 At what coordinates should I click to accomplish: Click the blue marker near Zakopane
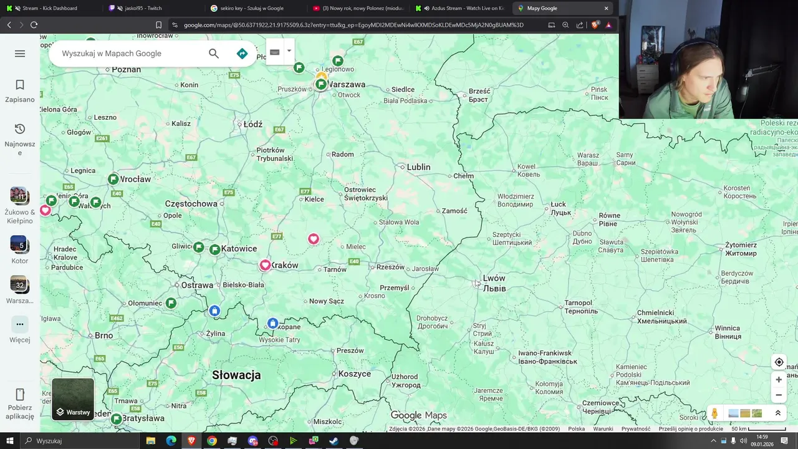coord(272,323)
